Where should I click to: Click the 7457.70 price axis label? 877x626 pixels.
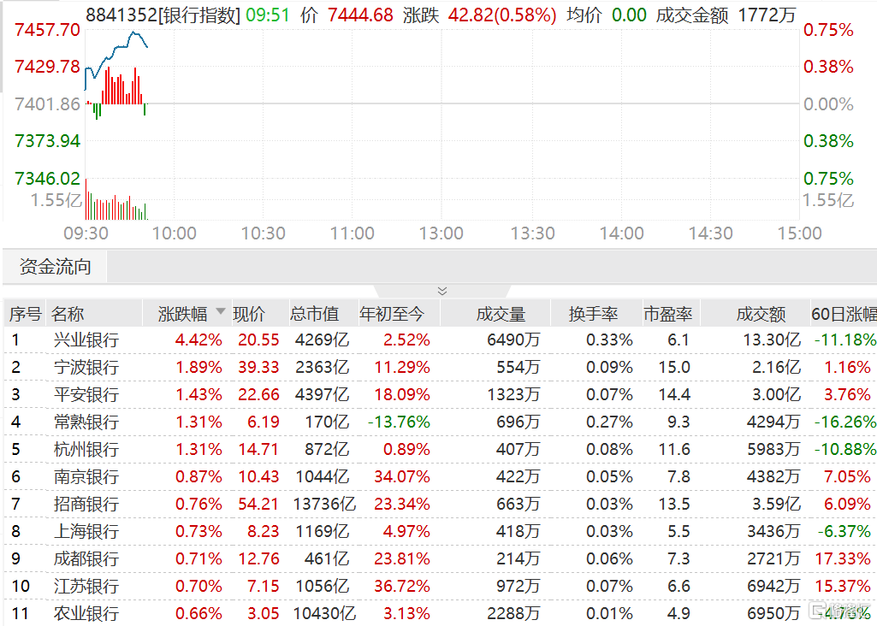pyautogui.click(x=48, y=30)
